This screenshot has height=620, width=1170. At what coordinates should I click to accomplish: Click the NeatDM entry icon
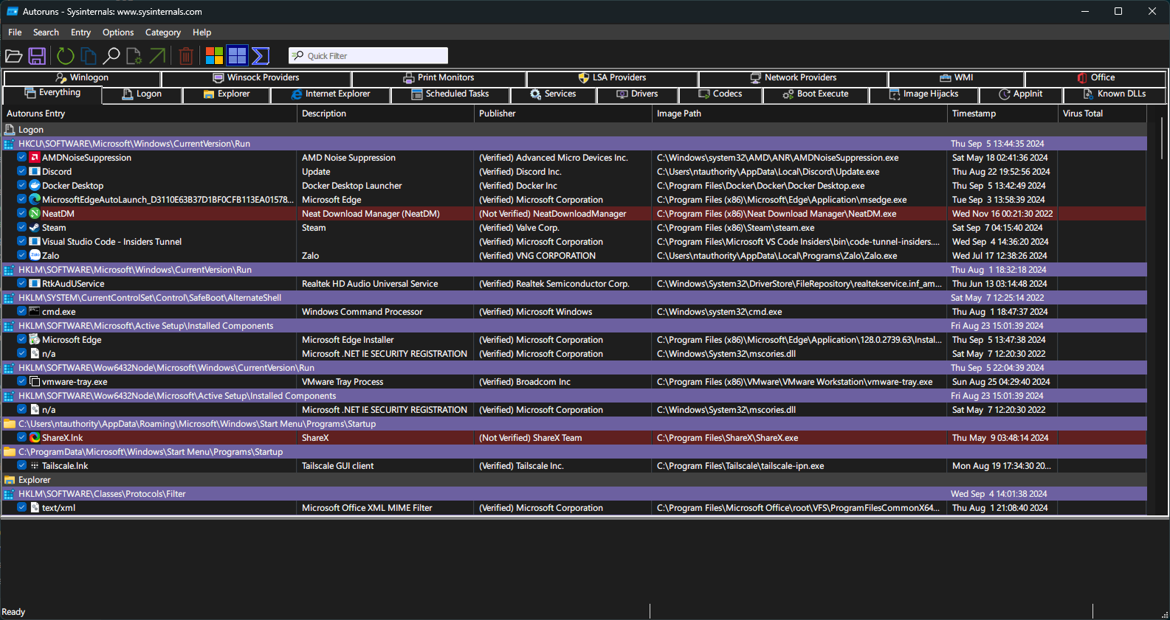tap(35, 214)
